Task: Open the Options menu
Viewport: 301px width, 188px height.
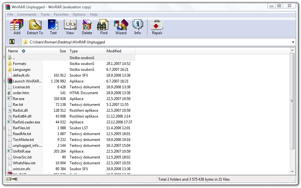Action: coord(79,14)
